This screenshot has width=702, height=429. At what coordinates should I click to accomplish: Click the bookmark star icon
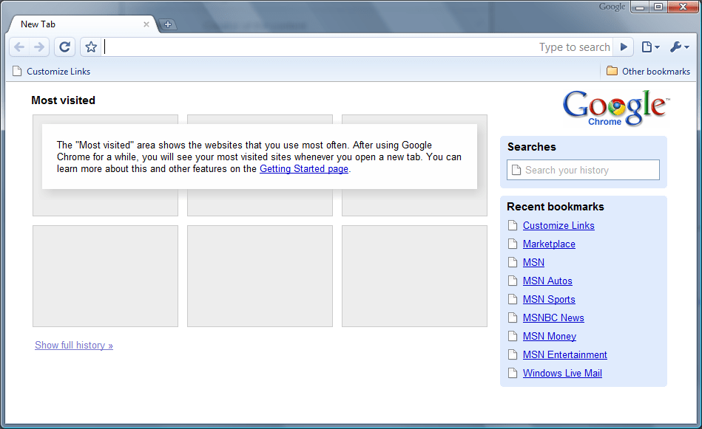coord(90,47)
